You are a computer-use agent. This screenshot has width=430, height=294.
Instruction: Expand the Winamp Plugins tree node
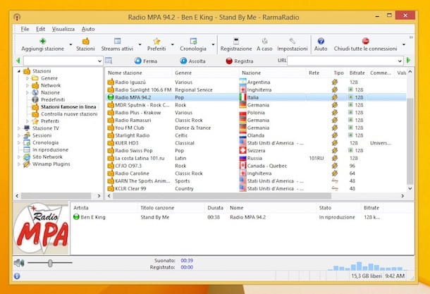19,164
